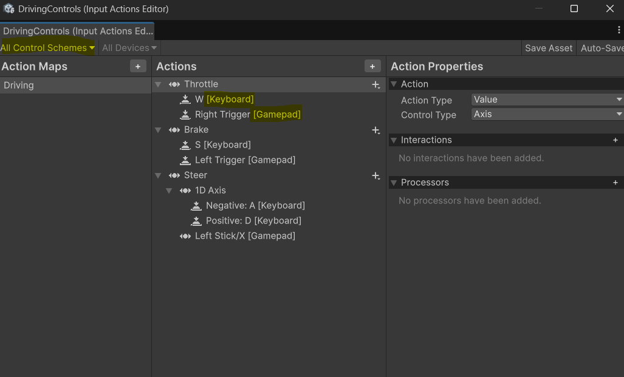Image resolution: width=624 pixels, height=377 pixels.
Task: Open the editor window's three-dot options menu
Action: click(619, 30)
